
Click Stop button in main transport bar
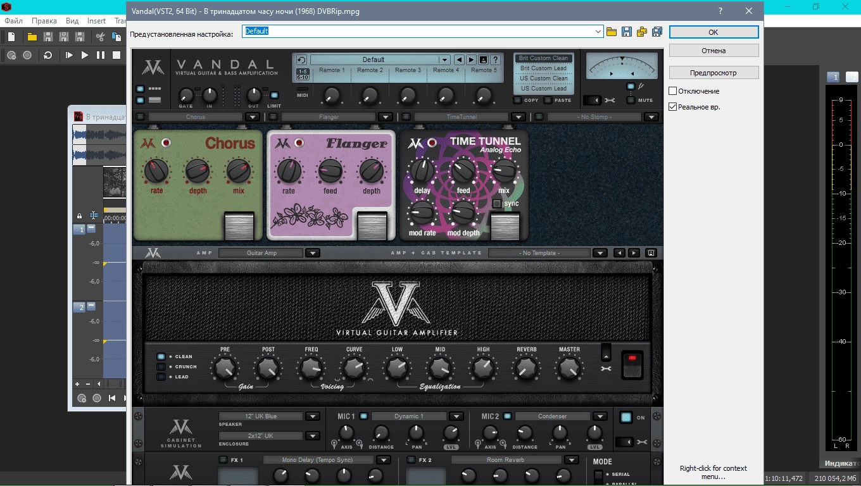coord(116,55)
